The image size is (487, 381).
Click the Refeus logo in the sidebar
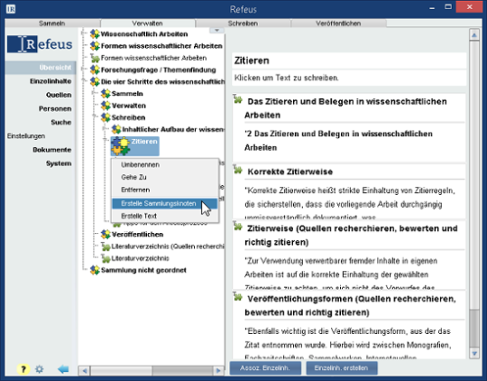(x=40, y=44)
